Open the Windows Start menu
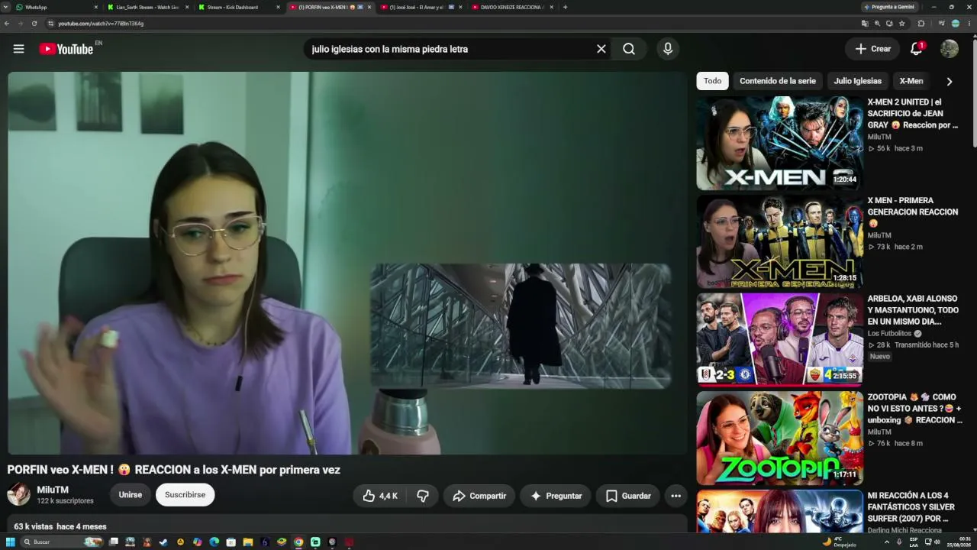 tap(11, 542)
